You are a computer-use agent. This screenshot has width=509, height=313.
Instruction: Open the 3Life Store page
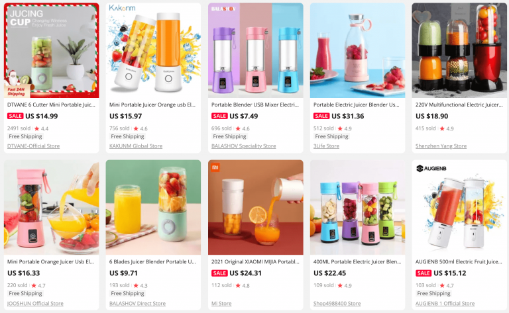[x=326, y=146]
